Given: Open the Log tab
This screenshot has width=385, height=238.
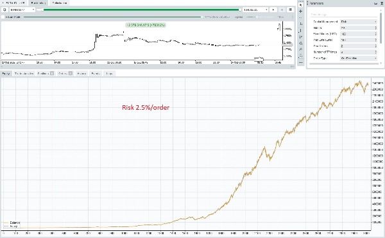Looking at the screenshot, I should 109,73.
